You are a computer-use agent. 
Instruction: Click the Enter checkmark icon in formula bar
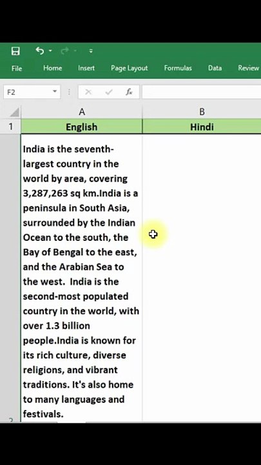click(109, 92)
